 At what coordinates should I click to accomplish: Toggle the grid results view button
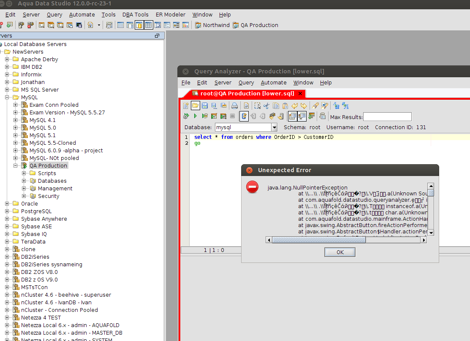pyautogui.click(x=292, y=116)
